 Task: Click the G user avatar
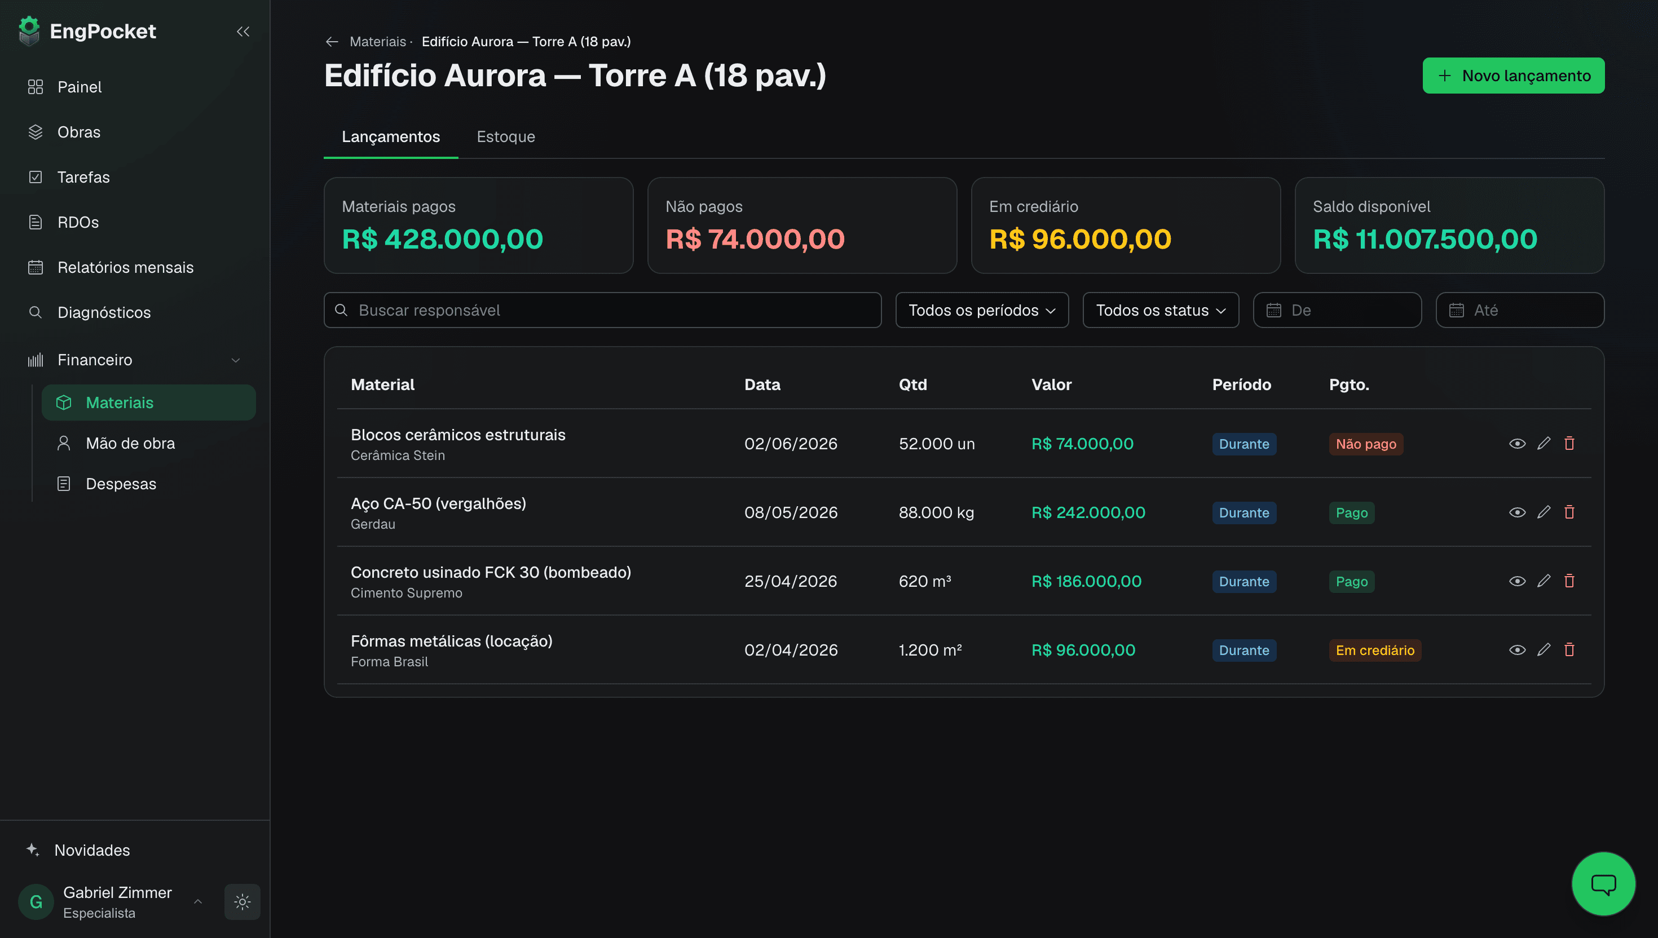tap(36, 902)
